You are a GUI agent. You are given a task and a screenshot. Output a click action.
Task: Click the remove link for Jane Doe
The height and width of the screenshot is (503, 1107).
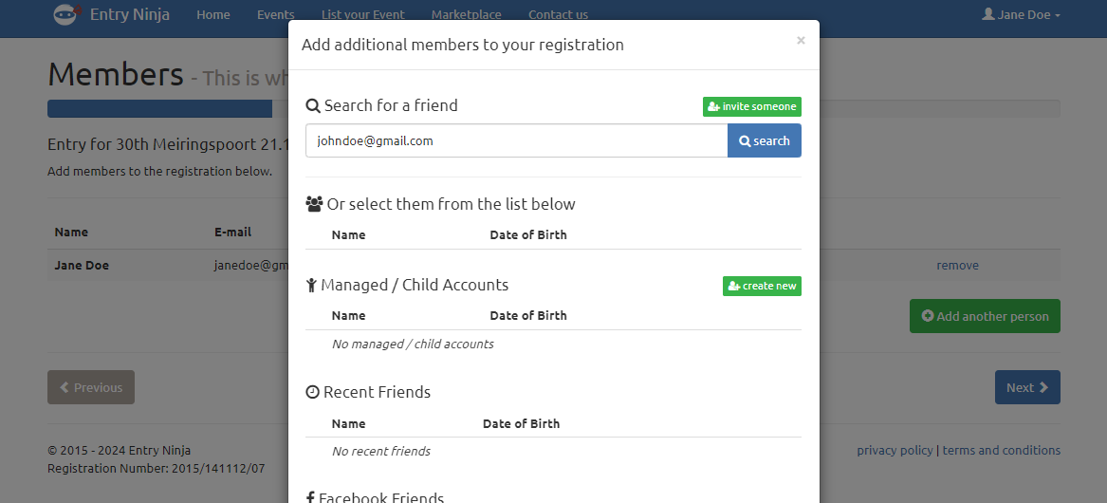pos(957,266)
